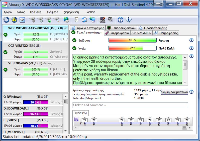
Task: Select the WDC WD5000AAKS-00YGA0 disk entry
Action: point(35,34)
